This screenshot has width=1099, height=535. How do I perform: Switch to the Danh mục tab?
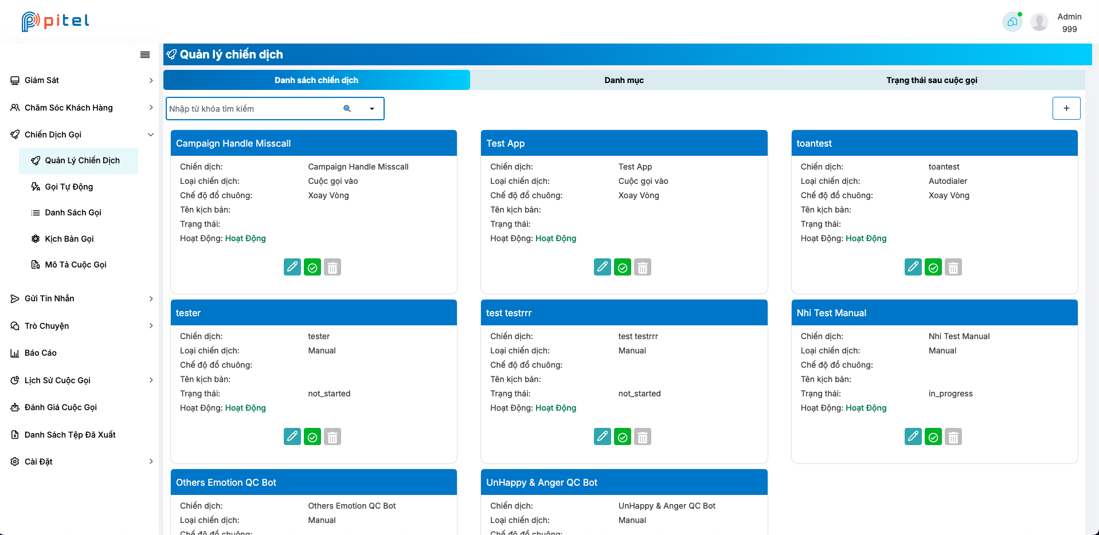click(624, 80)
